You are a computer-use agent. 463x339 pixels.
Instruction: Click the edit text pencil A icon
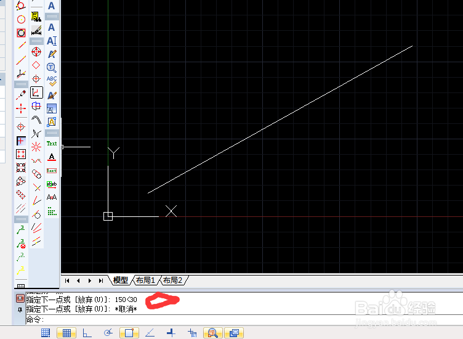pyautogui.click(x=52, y=54)
